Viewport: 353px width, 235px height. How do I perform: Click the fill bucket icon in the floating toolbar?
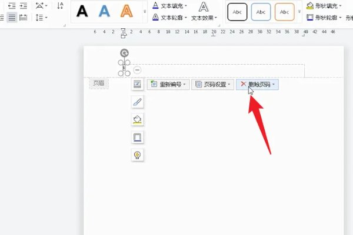[137, 120]
